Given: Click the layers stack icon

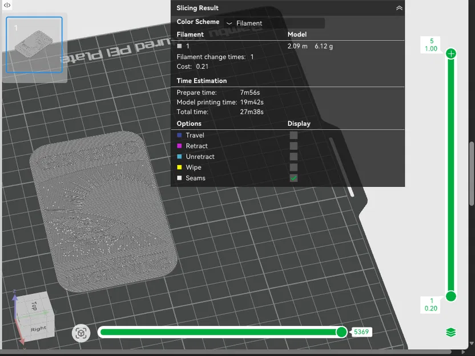Looking at the screenshot, I should coord(451,333).
